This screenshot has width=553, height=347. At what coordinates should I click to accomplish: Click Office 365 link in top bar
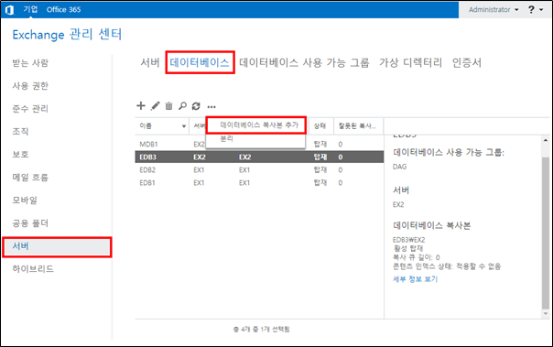point(63,9)
